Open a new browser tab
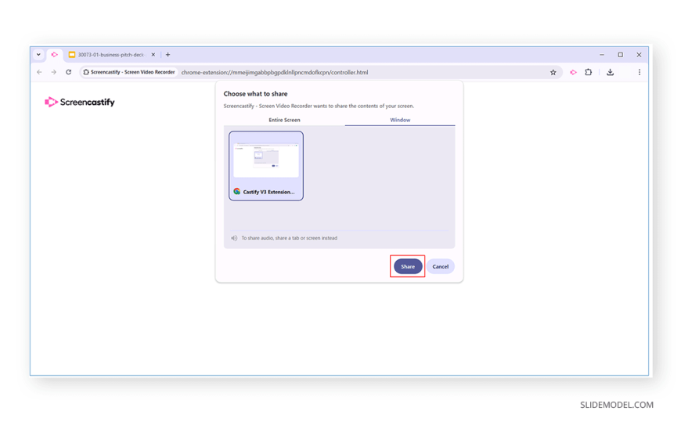This screenshot has height=422, width=681. (168, 55)
